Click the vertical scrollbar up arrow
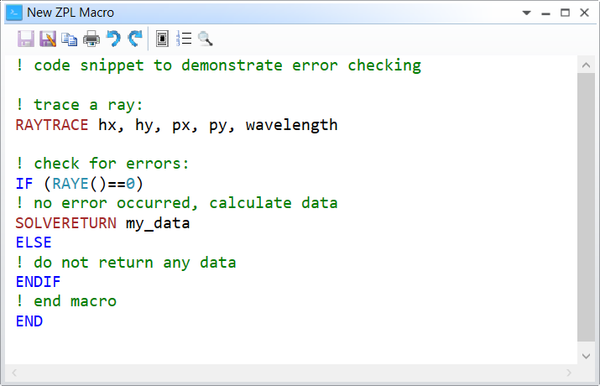This screenshot has width=600, height=386. point(586,65)
